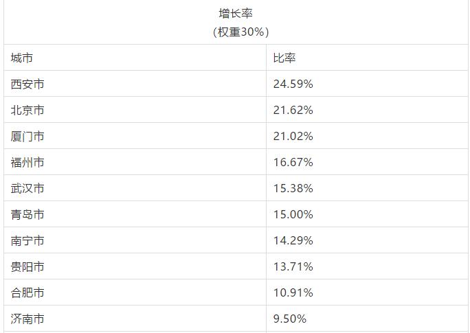470x333 pixels.
Task: Click the 济南市 city cell
Action: (27, 319)
